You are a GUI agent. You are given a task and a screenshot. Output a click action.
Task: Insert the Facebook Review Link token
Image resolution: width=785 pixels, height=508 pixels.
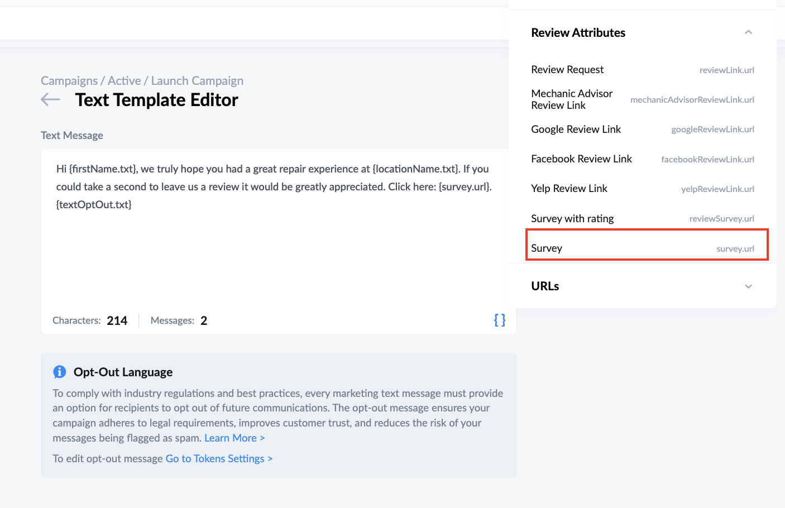[x=642, y=159]
